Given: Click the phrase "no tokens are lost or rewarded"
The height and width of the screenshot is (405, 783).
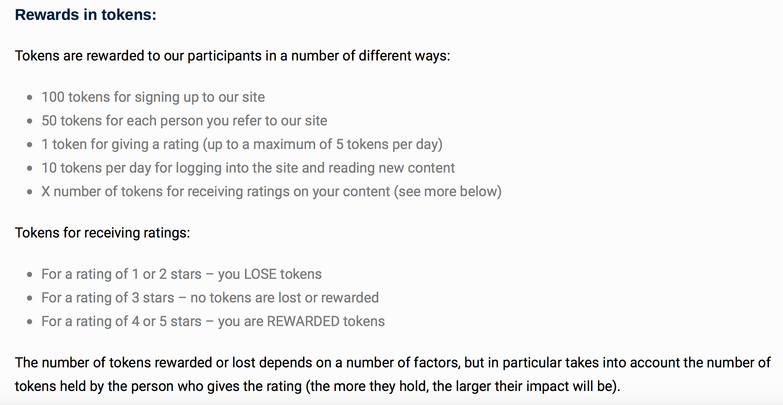Looking at the screenshot, I should click(284, 298).
